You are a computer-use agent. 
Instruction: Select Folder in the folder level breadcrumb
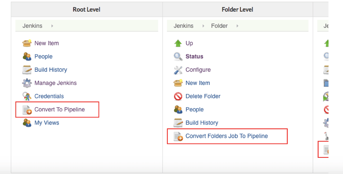[219, 26]
